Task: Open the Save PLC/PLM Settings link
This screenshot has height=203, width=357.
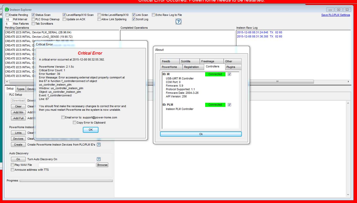Action: pos(335,15)
